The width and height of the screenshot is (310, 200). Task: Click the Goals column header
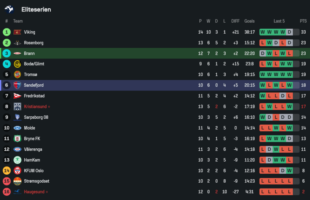click(249, 21)
